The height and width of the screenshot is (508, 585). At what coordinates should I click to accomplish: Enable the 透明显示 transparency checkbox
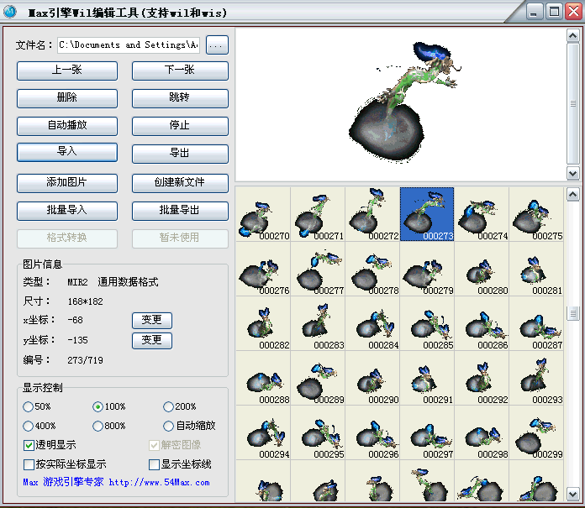click(x=29, y=445)
